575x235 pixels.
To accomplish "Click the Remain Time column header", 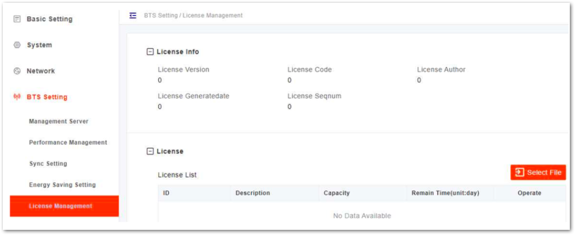I will (445, 193).
